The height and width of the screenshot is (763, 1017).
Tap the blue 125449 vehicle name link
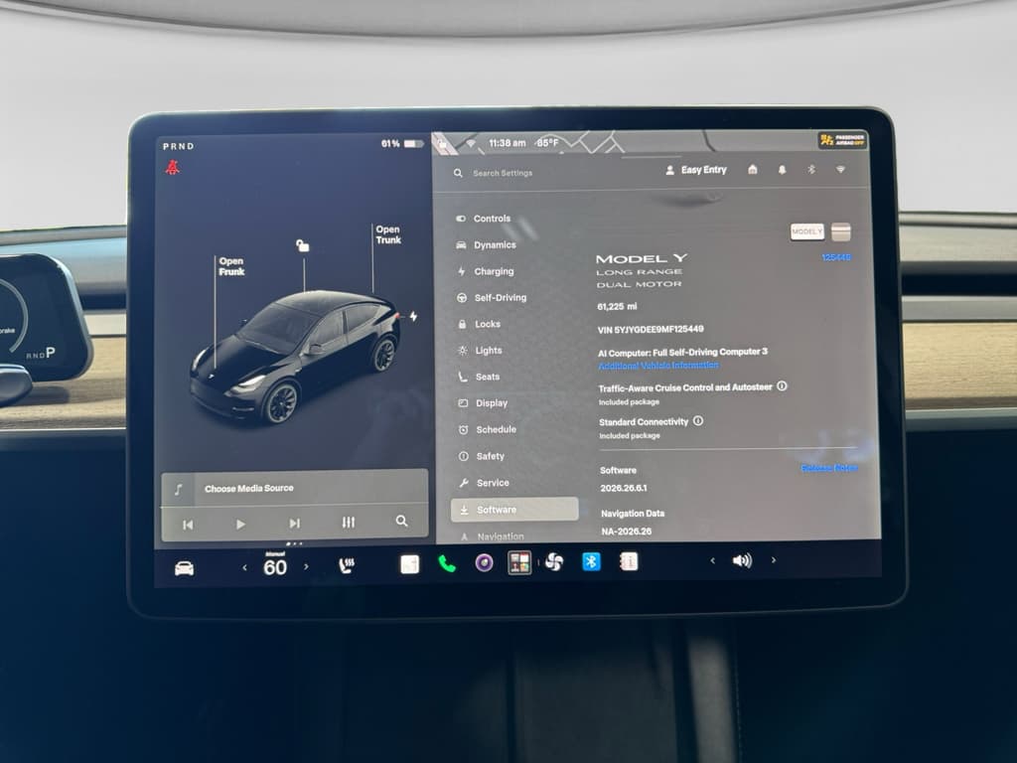[x=836, y=257]
